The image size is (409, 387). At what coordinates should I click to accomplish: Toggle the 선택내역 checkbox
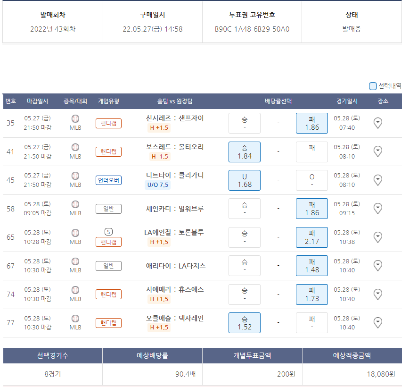click(x=373, y=86)
